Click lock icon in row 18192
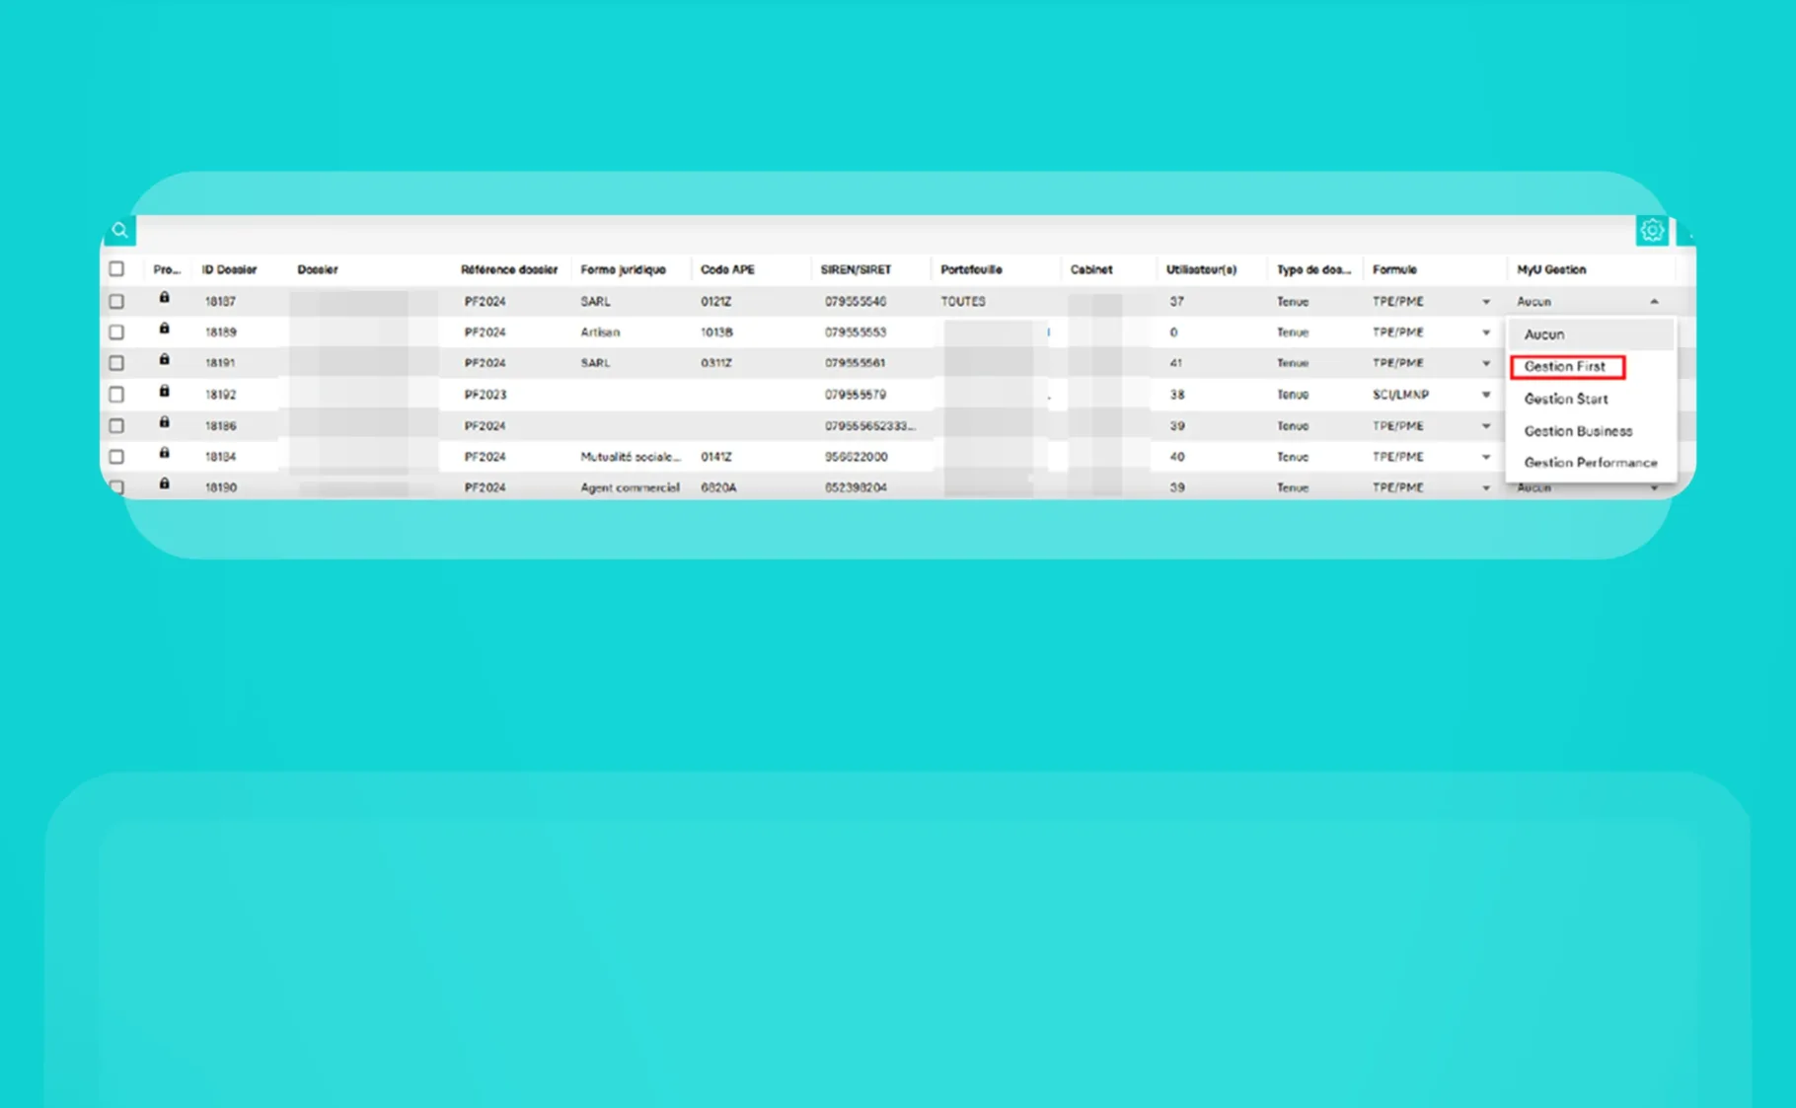 165,392
